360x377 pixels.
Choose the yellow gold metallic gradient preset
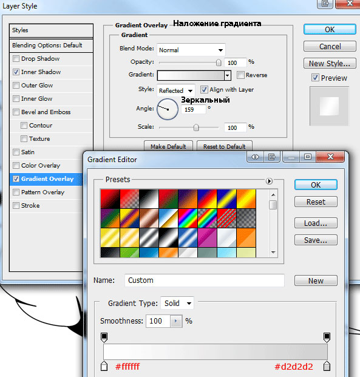coord(110,237)
